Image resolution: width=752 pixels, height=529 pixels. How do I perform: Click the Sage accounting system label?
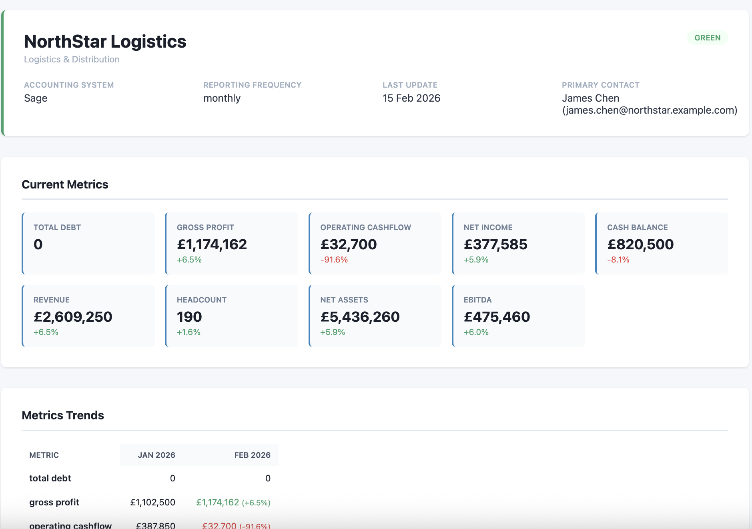(x=35, y=98)
